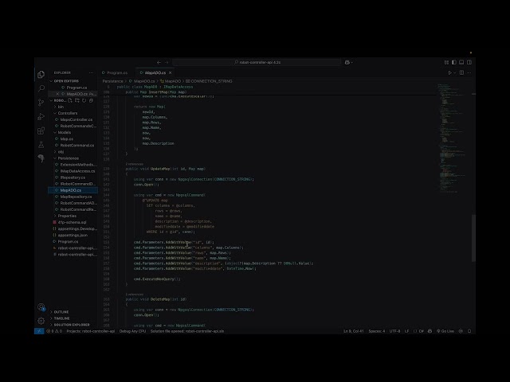The height and width of the screenshot is (382, 510).
Task: Open the Source Control view
Action: click(x=41, y=103)
